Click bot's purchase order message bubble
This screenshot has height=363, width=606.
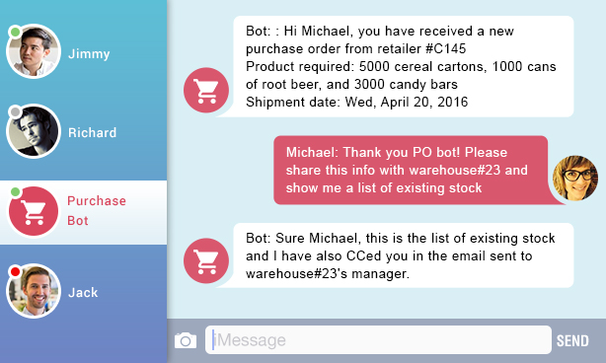coord(403,66)
